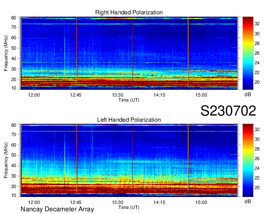Click the Right Handed Polarization title
Screen dimensions: 264x214
tap(129, 12)
